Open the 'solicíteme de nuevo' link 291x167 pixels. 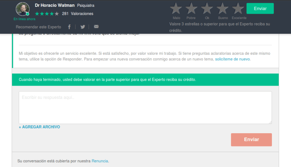232,59
